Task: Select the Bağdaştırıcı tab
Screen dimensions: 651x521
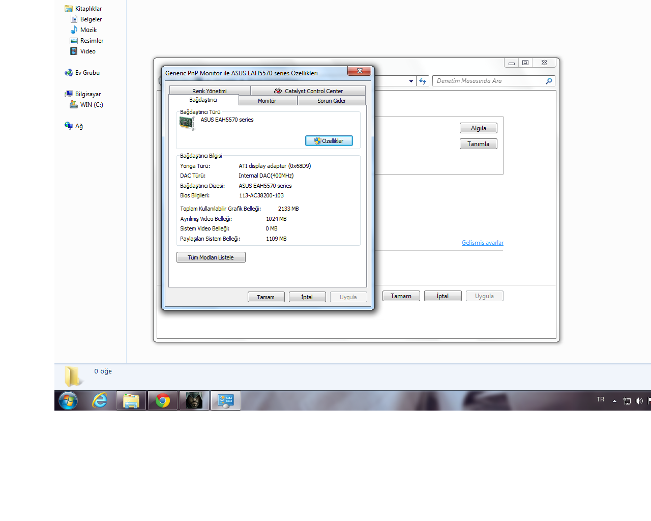Action: click(x=203, y=100)
